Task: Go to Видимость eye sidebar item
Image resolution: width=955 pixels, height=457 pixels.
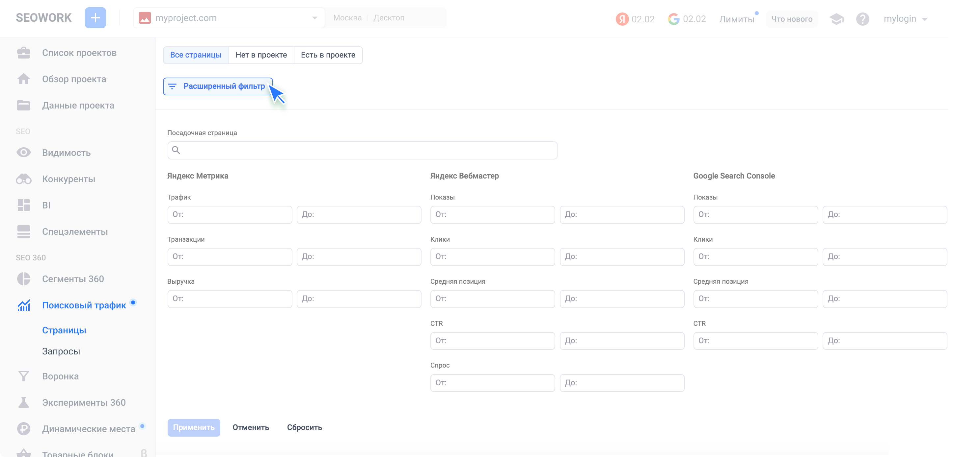Action: 66,153
